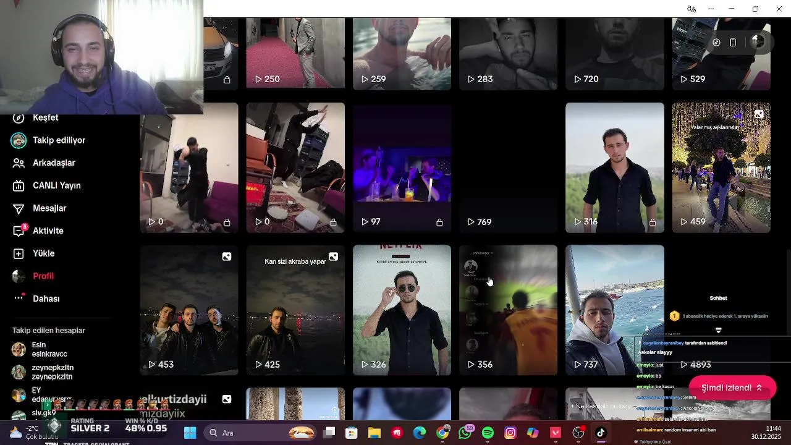791x445 pixels.
Task: Click lock icon on 97-view video
Action: click(x=439, y=222)
